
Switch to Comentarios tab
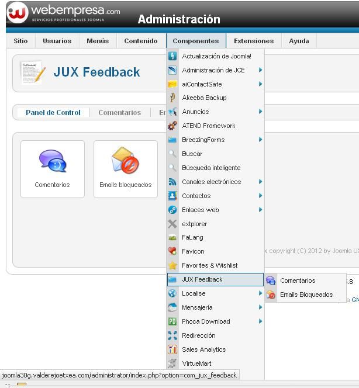pos(120,113)
